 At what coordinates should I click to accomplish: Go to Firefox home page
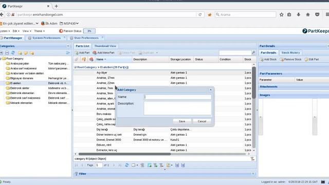[x=308, y=14]
